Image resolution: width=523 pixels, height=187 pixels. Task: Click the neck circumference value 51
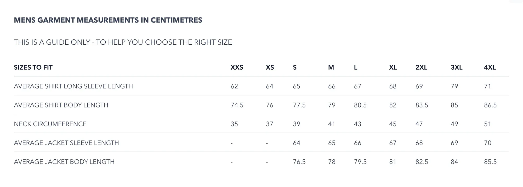tap(488, 124)
